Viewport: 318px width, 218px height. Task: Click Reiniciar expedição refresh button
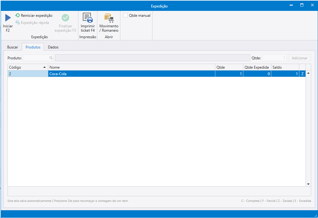click(34, 16)
